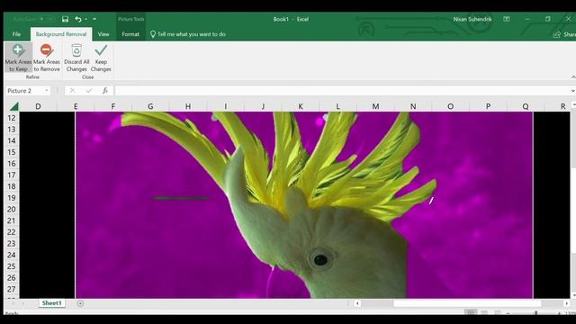Toggle the AutoSave switch
This screenshot has height=324, width=576.
46,19
